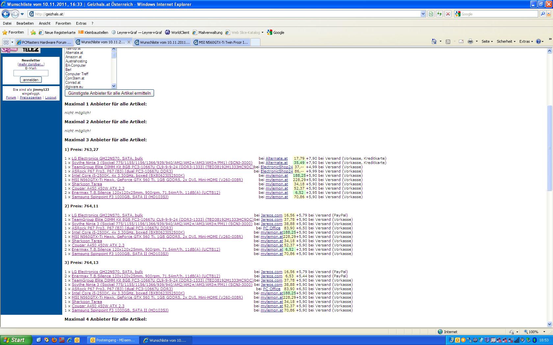This screenshot has height=345, width=553.
Task: Open the Extras menu in menu bar
Action: 81,23
